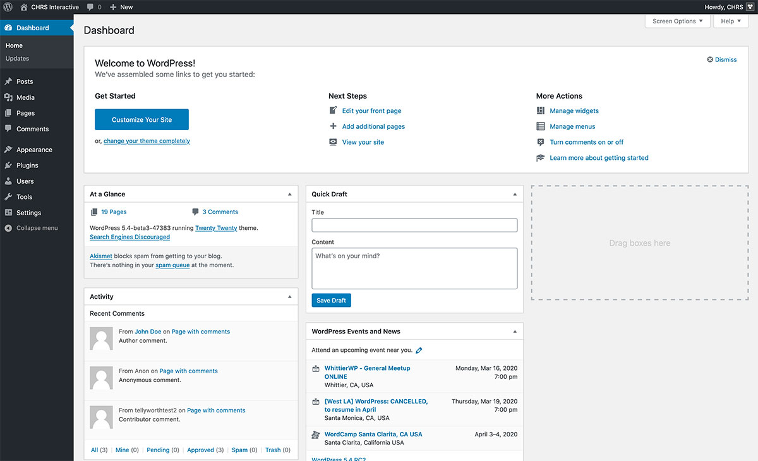Image resolution: width=758 pixels, height=461 pixels.
Task: Click the Posts pushpin icon in sidebar
Action: pyautogui.click(x=8, y=81)
